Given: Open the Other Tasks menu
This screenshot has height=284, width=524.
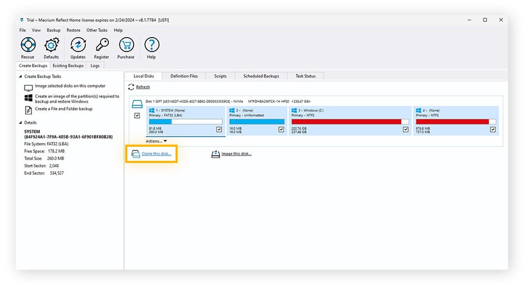Looking at the screenshot, I should [x=96, y=30].
